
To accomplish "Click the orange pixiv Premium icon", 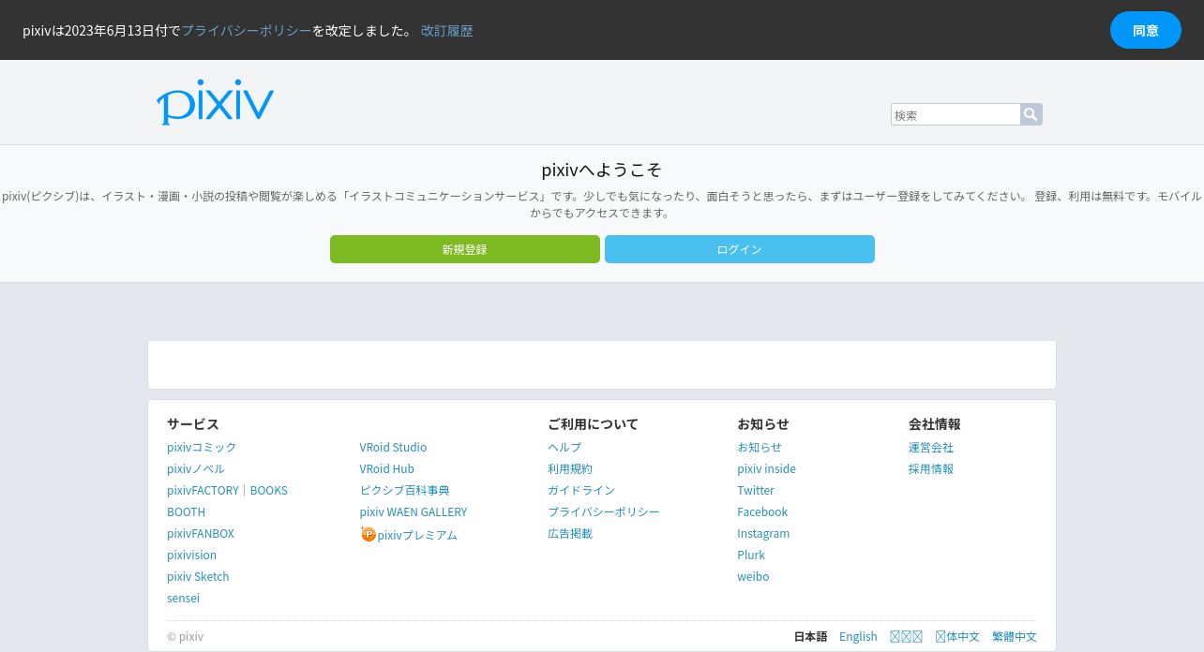I will [369, 534].
